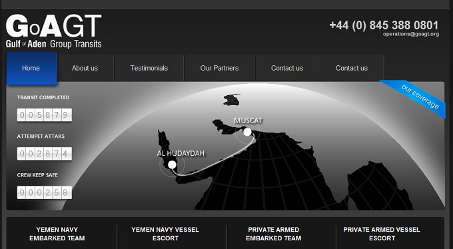Open Private Armed Vessel Escort service
Image resolution: width=453 pixels, height=249 pixels.
[x=382, y=234]
